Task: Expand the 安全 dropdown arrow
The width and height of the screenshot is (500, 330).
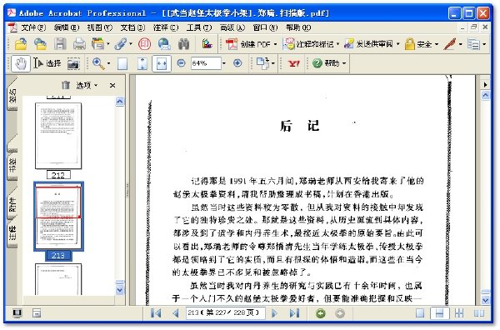Action: click(x=437, y=44)
